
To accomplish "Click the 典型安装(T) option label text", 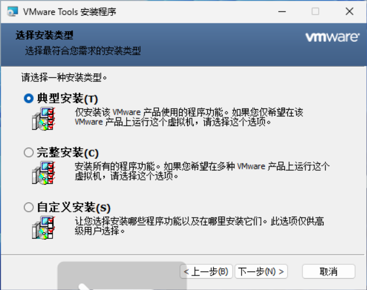I will tap(67, 98).
